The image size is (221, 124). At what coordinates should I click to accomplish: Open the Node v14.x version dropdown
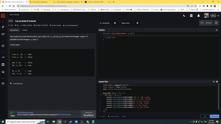pyautogui.click(x=130, y=23)
